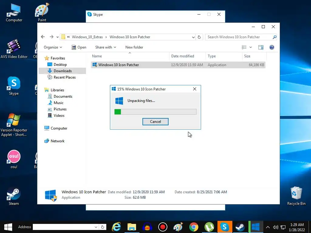Go back in Explorer navigation
311x233 pixels.
43,37
